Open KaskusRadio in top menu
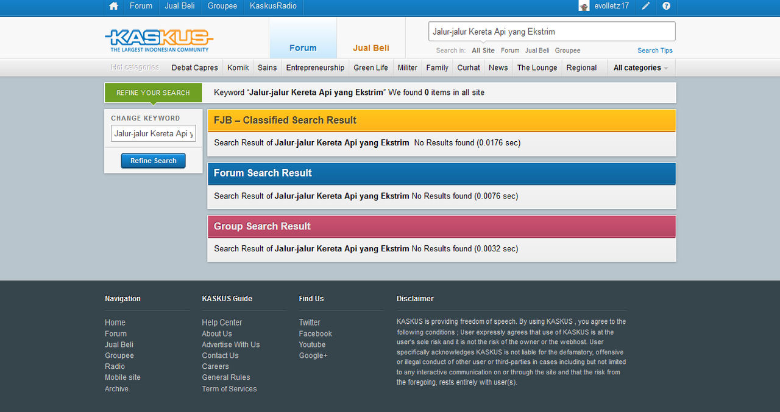The width and height of the screenshot is (780, 412). (273, 6)
